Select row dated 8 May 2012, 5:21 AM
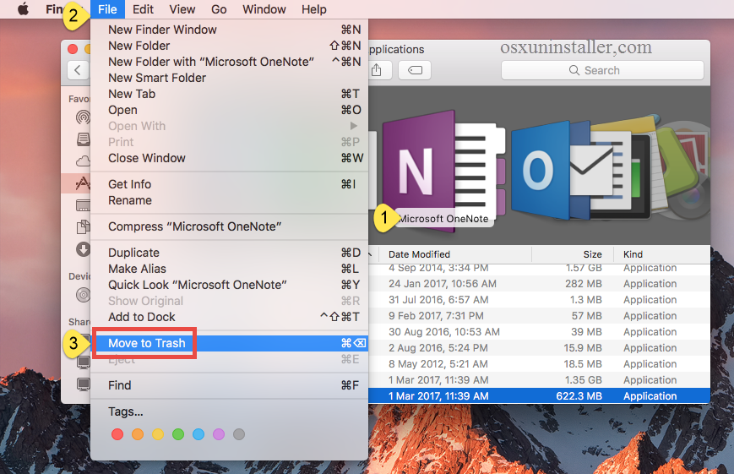The width and height of the screenshot is (734, 474). (x=539, y=364)
